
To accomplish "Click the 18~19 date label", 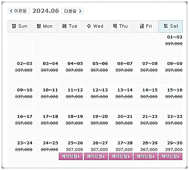I will pyautogui.click(x=75, y=117).
